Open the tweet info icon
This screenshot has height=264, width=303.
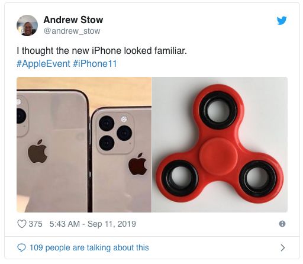(x=282, y=224)
